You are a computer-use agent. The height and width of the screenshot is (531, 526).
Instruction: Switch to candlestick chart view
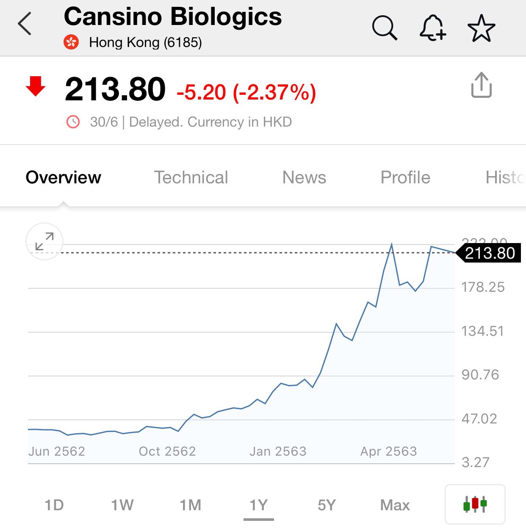click(475, 504)
